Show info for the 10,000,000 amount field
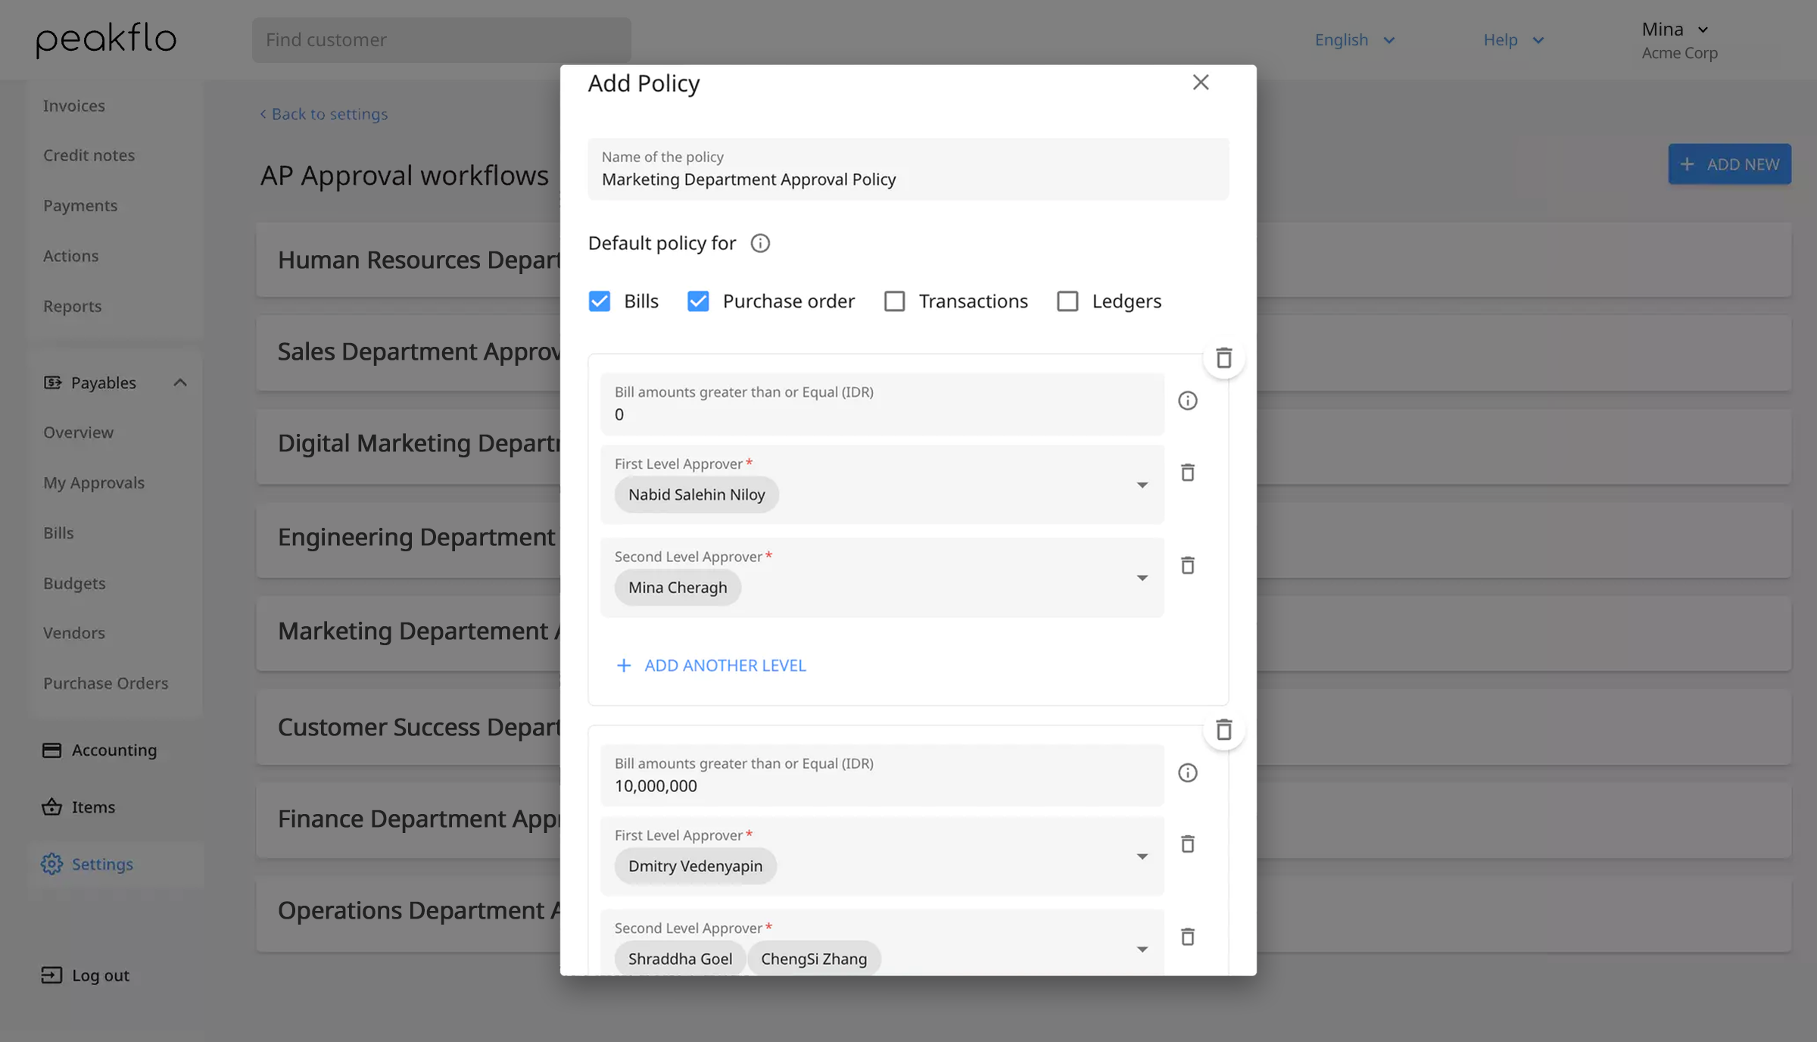This screenshot has width=1817, height=1042. [x=1187, y=772]
